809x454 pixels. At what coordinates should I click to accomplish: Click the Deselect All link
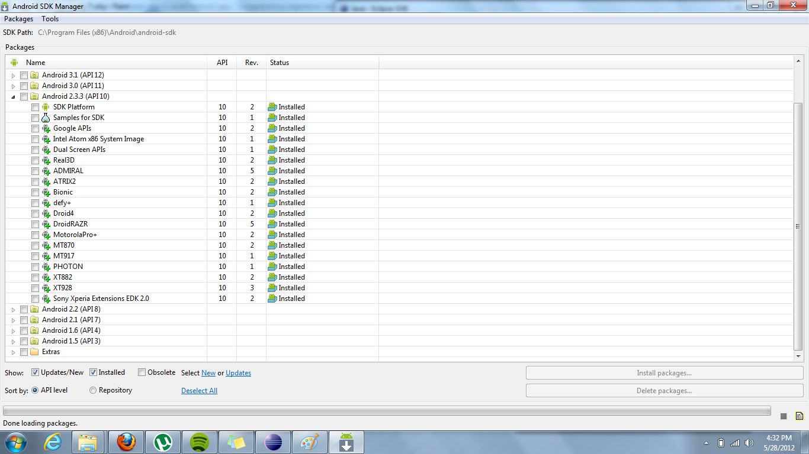click(x=199, y=391)
